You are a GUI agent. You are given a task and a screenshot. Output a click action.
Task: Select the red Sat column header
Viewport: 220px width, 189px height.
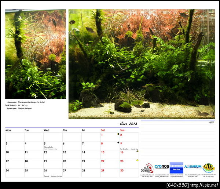click(103, 130)
